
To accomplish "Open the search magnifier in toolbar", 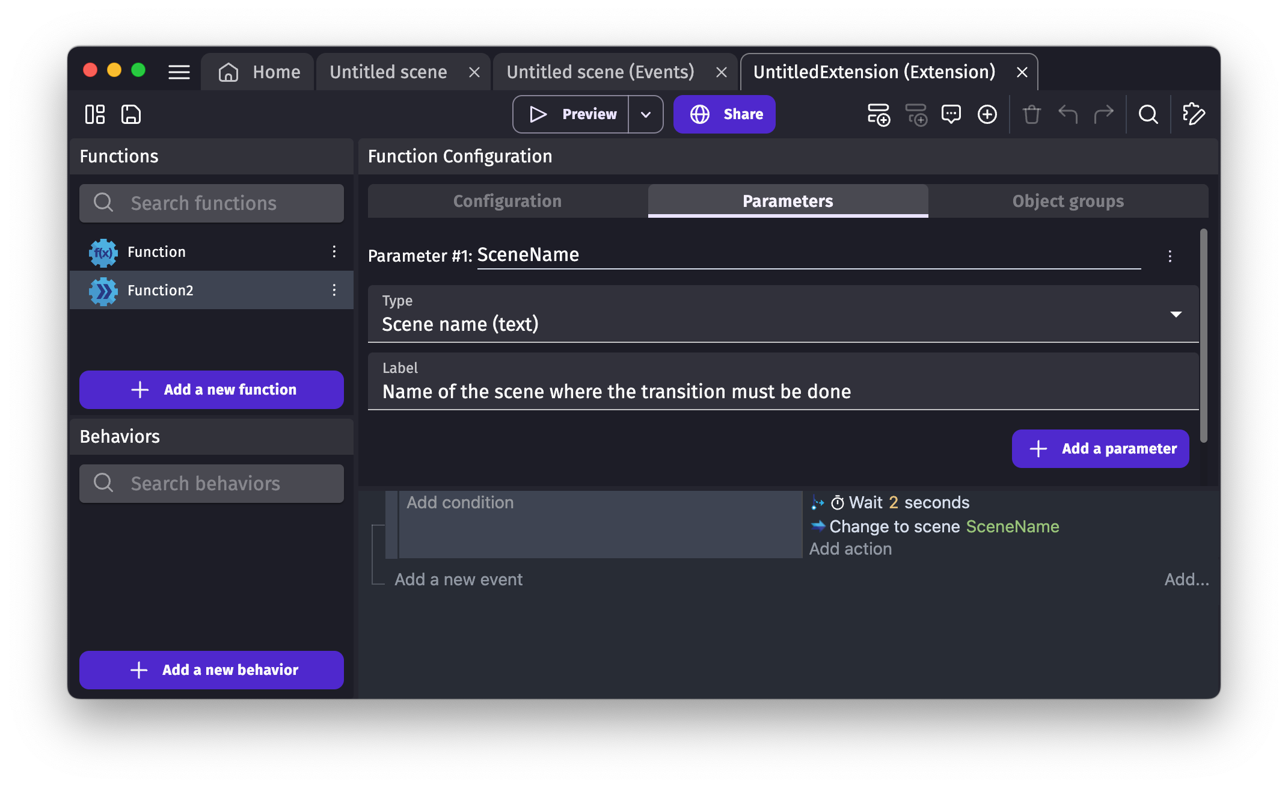I will click(1148, 114).
